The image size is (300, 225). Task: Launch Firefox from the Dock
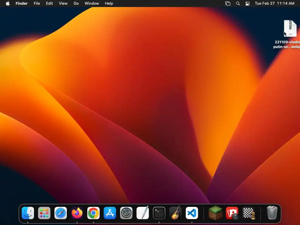[77, 213]
